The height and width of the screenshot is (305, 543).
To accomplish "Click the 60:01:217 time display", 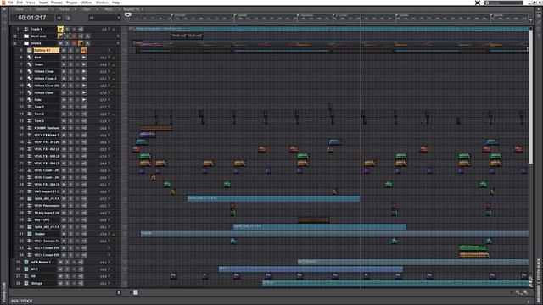I will coord(32,18).
